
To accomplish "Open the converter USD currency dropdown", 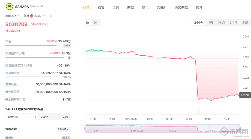I will (x=44, y=117).
